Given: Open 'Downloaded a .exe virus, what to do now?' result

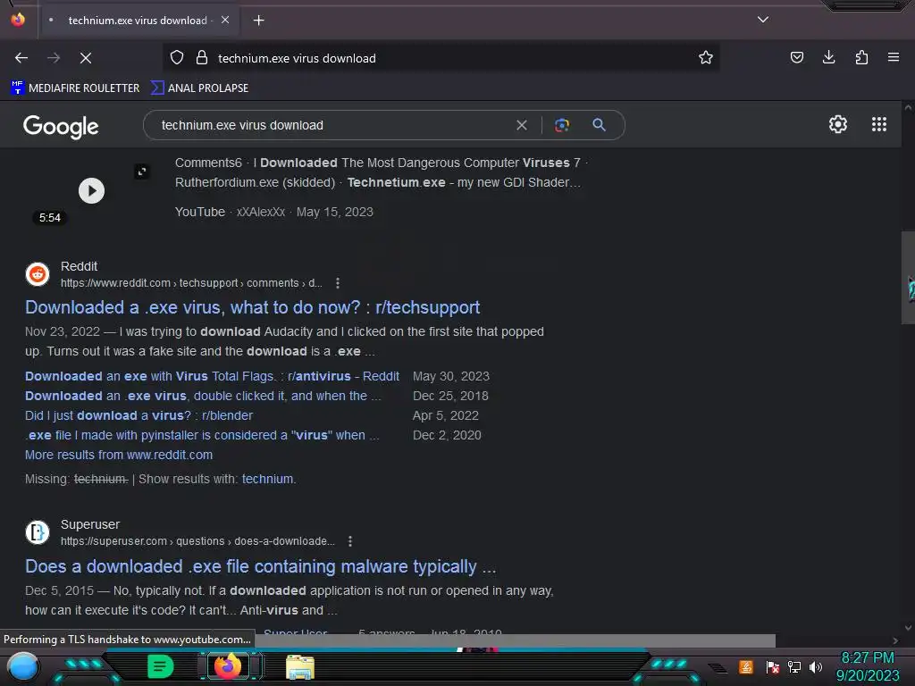Looking at the screenshot, I should pyautogui.click(x=252, y=307).
